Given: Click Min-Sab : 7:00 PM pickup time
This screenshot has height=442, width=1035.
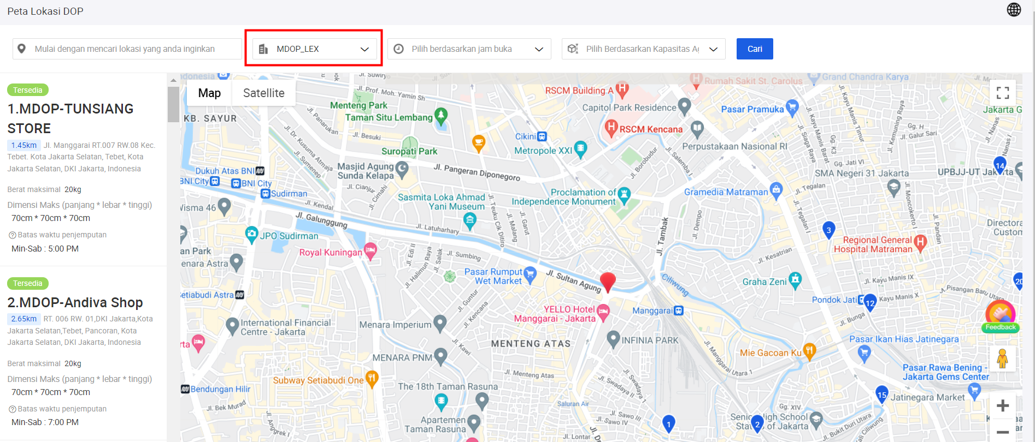Looking at the screenshot, I should pos(45,422).
